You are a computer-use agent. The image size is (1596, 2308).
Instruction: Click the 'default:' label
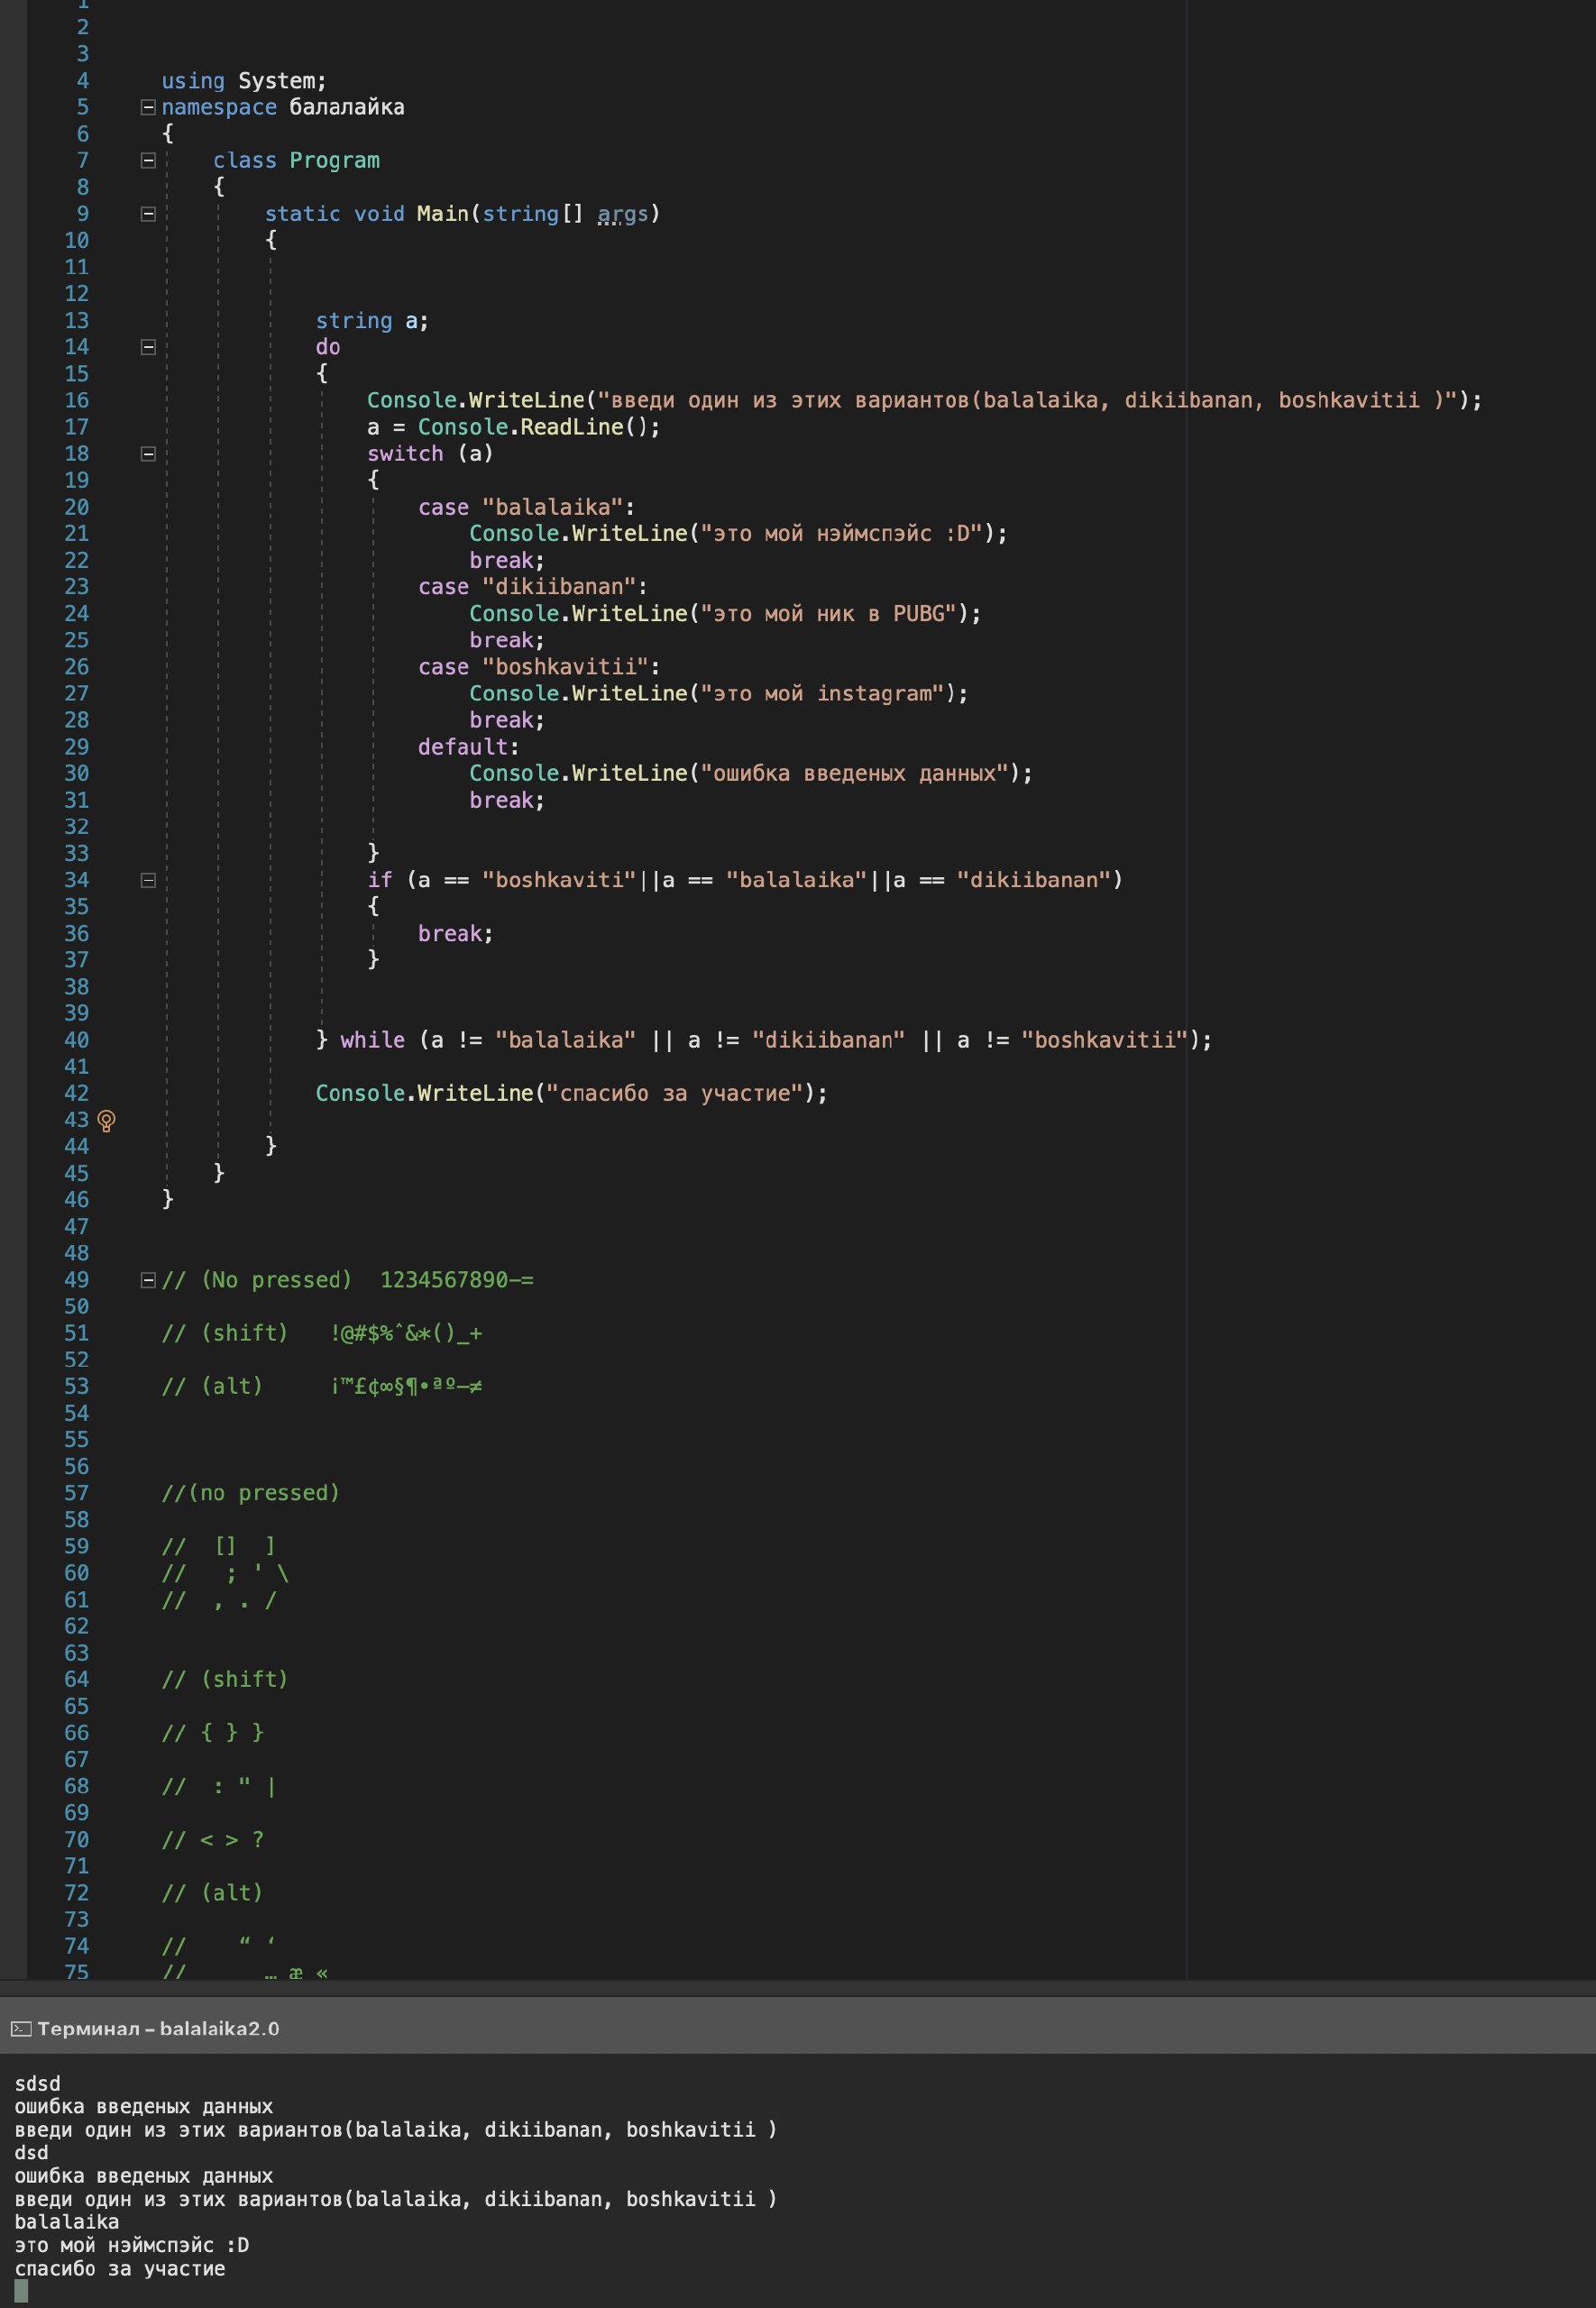468,746
